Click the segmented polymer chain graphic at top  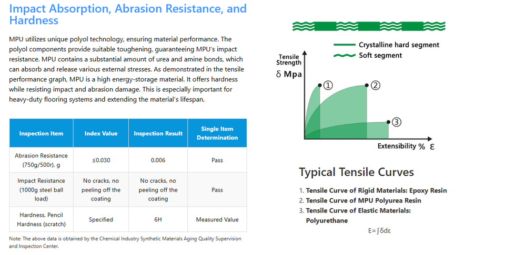369,26
